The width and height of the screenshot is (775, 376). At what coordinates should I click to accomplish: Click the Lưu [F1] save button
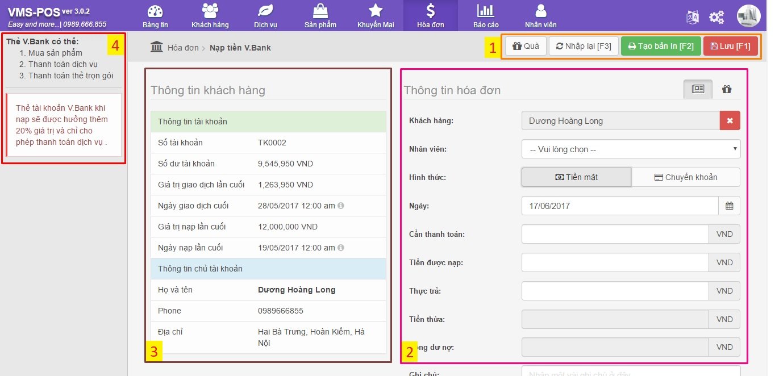tap(730, 46)
